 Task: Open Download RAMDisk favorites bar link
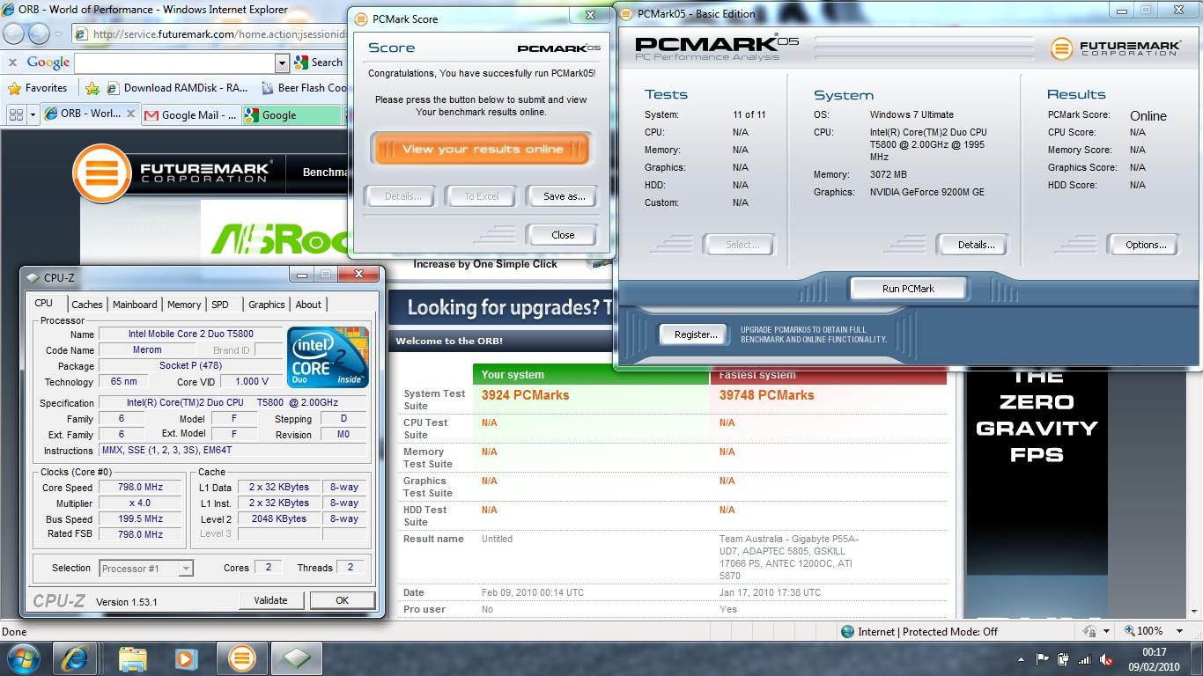point(177,88)
